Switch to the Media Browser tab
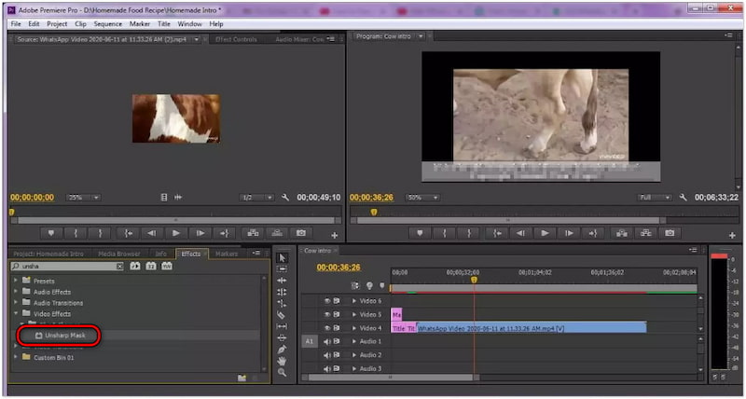This screenshot has height=399, width=746. pyautogui.click(x=118, y=254)
